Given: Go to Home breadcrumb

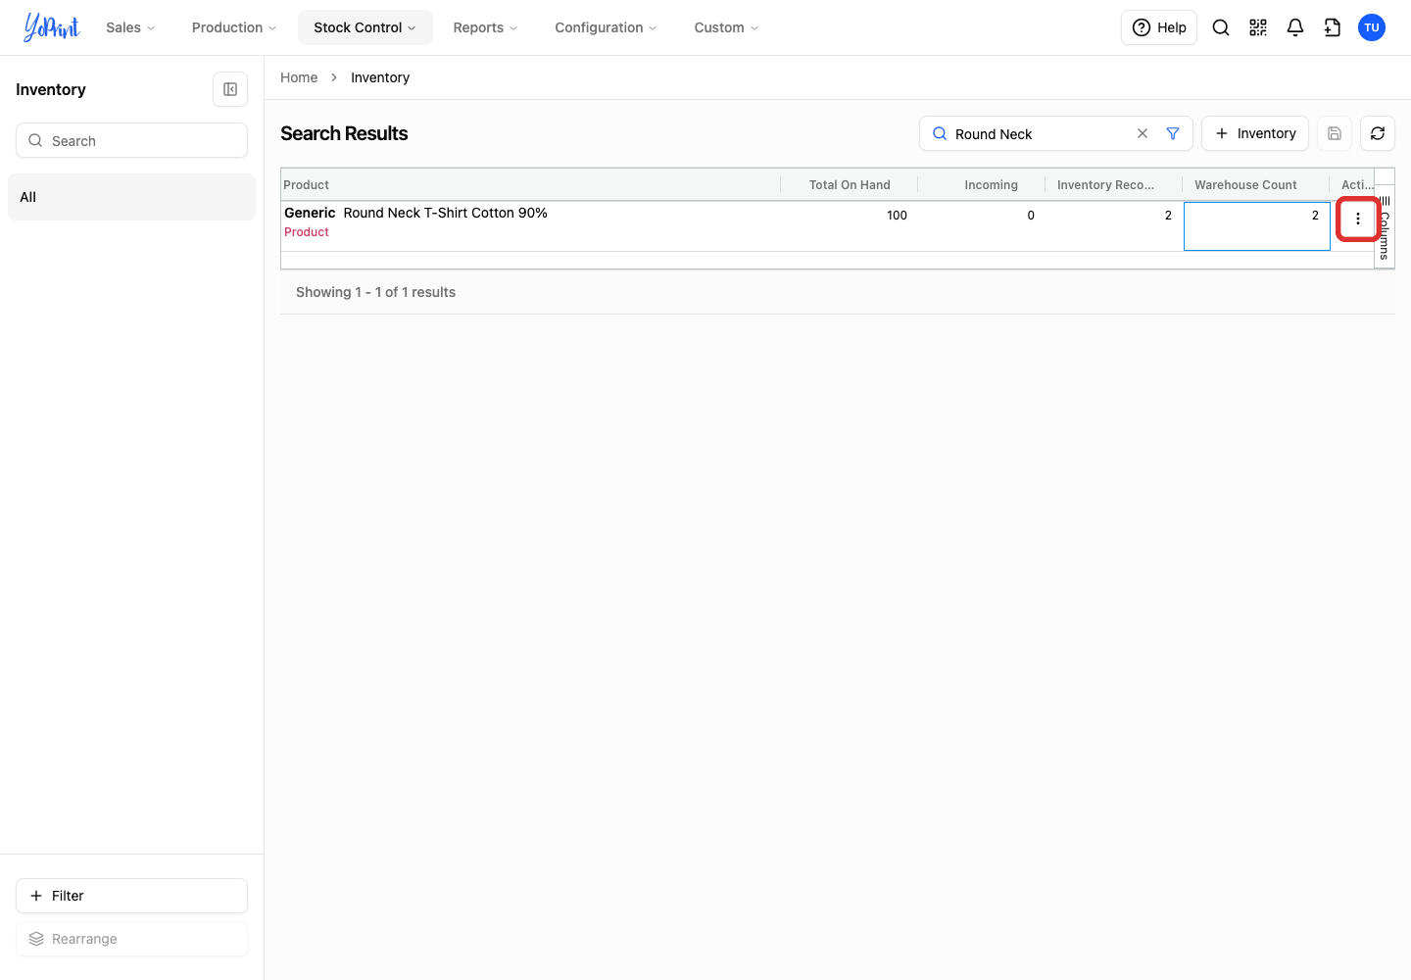Looking at the screenshot, I should pyautogui.click(x=299, y=77).
